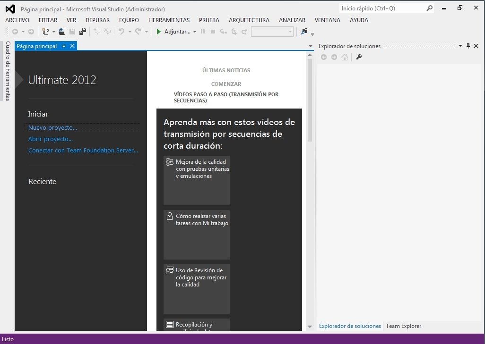This screenshot has height=344, width=485.
Task: Click the Navigate Forward arrow in toolbar
Action: 31,32
